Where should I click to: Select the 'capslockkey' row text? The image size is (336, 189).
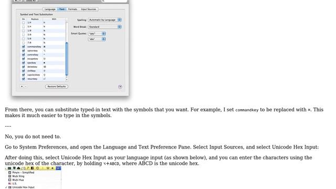point(34,75)
